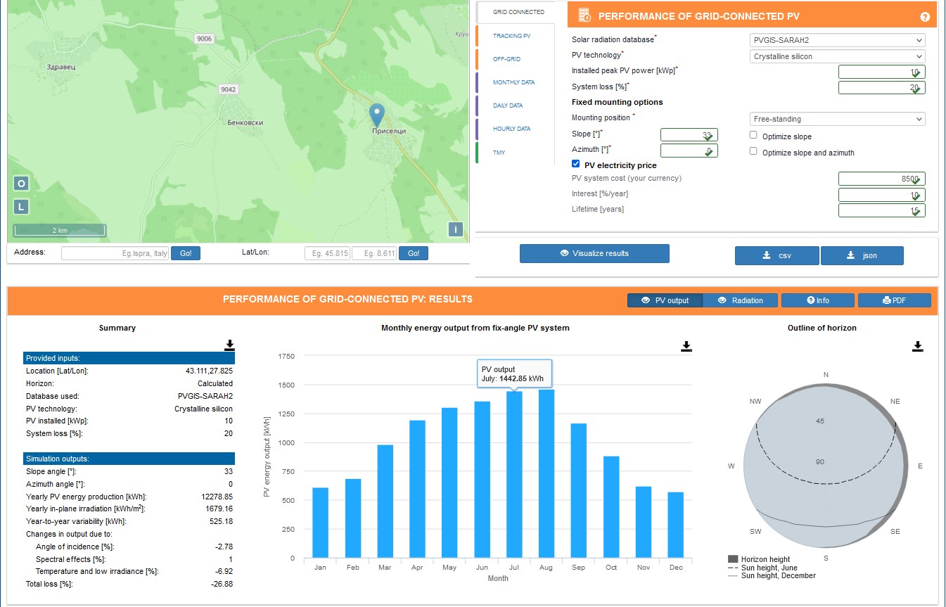
Task: Click the Address input field
Action: coord(115,253)
